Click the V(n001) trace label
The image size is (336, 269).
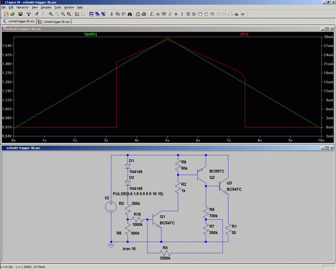coord(91,34)
